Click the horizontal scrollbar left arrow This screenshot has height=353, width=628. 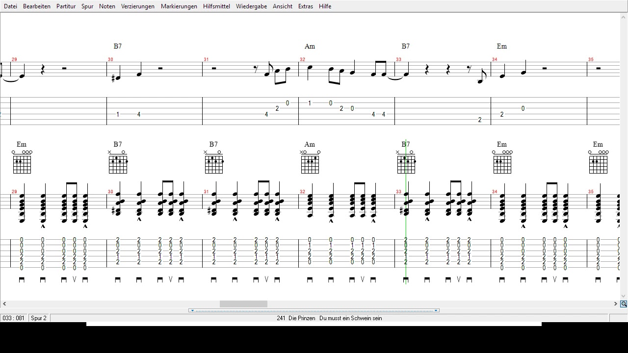[4, 304]
